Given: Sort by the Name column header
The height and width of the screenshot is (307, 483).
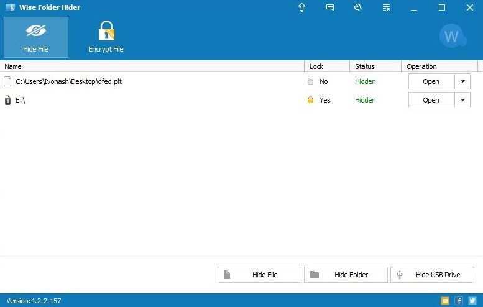Looking at the screenshot, I should pos(152,66).
